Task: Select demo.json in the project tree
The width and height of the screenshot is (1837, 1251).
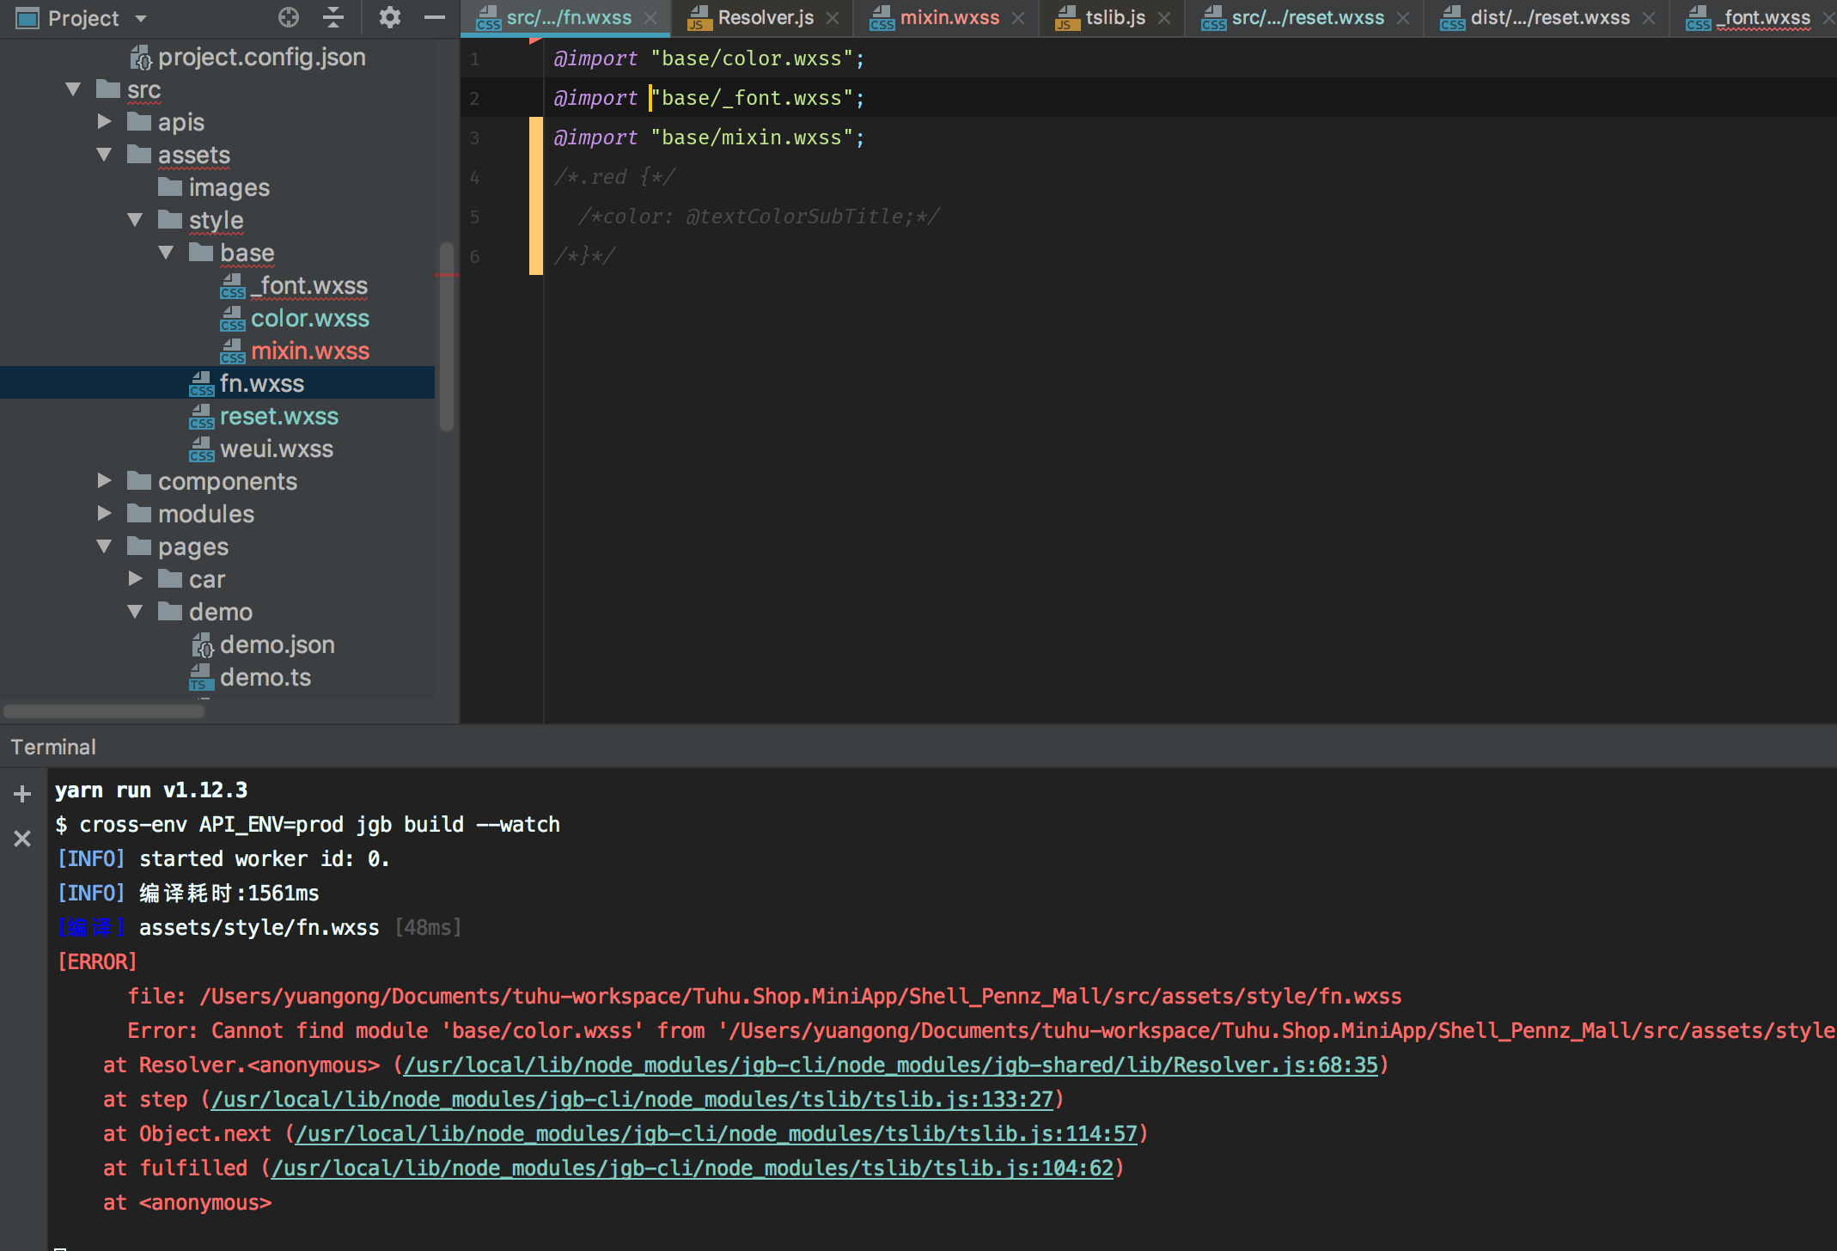Action: tap(278, 644)
